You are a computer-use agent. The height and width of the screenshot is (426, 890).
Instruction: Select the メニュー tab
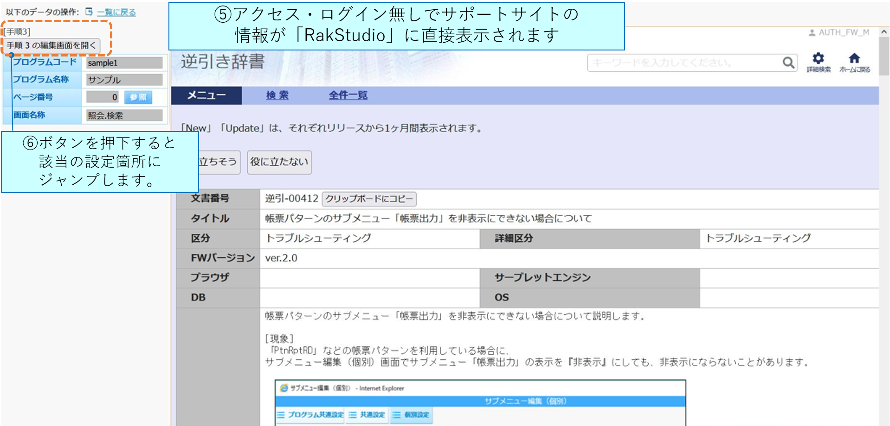(206, 95)
